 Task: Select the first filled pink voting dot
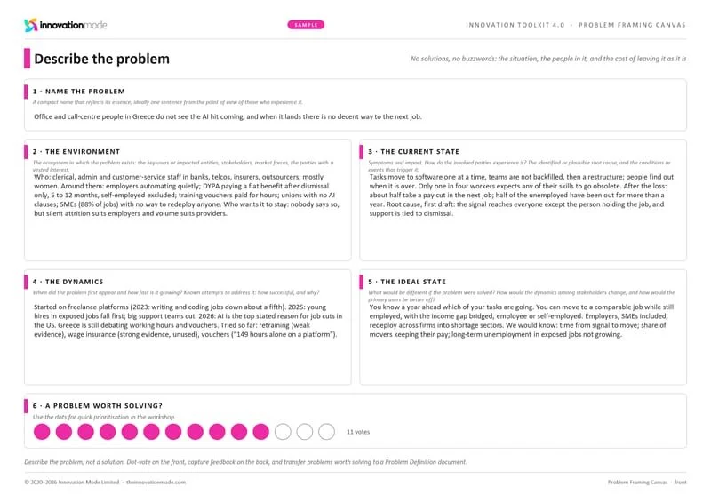pos(42,432)
